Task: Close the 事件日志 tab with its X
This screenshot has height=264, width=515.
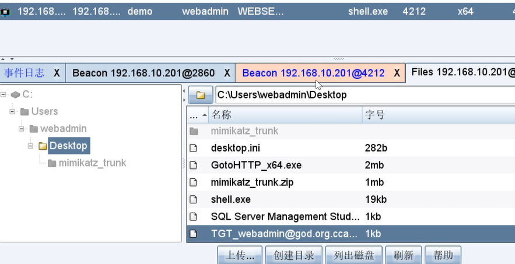Action: (x=57, y=73)
